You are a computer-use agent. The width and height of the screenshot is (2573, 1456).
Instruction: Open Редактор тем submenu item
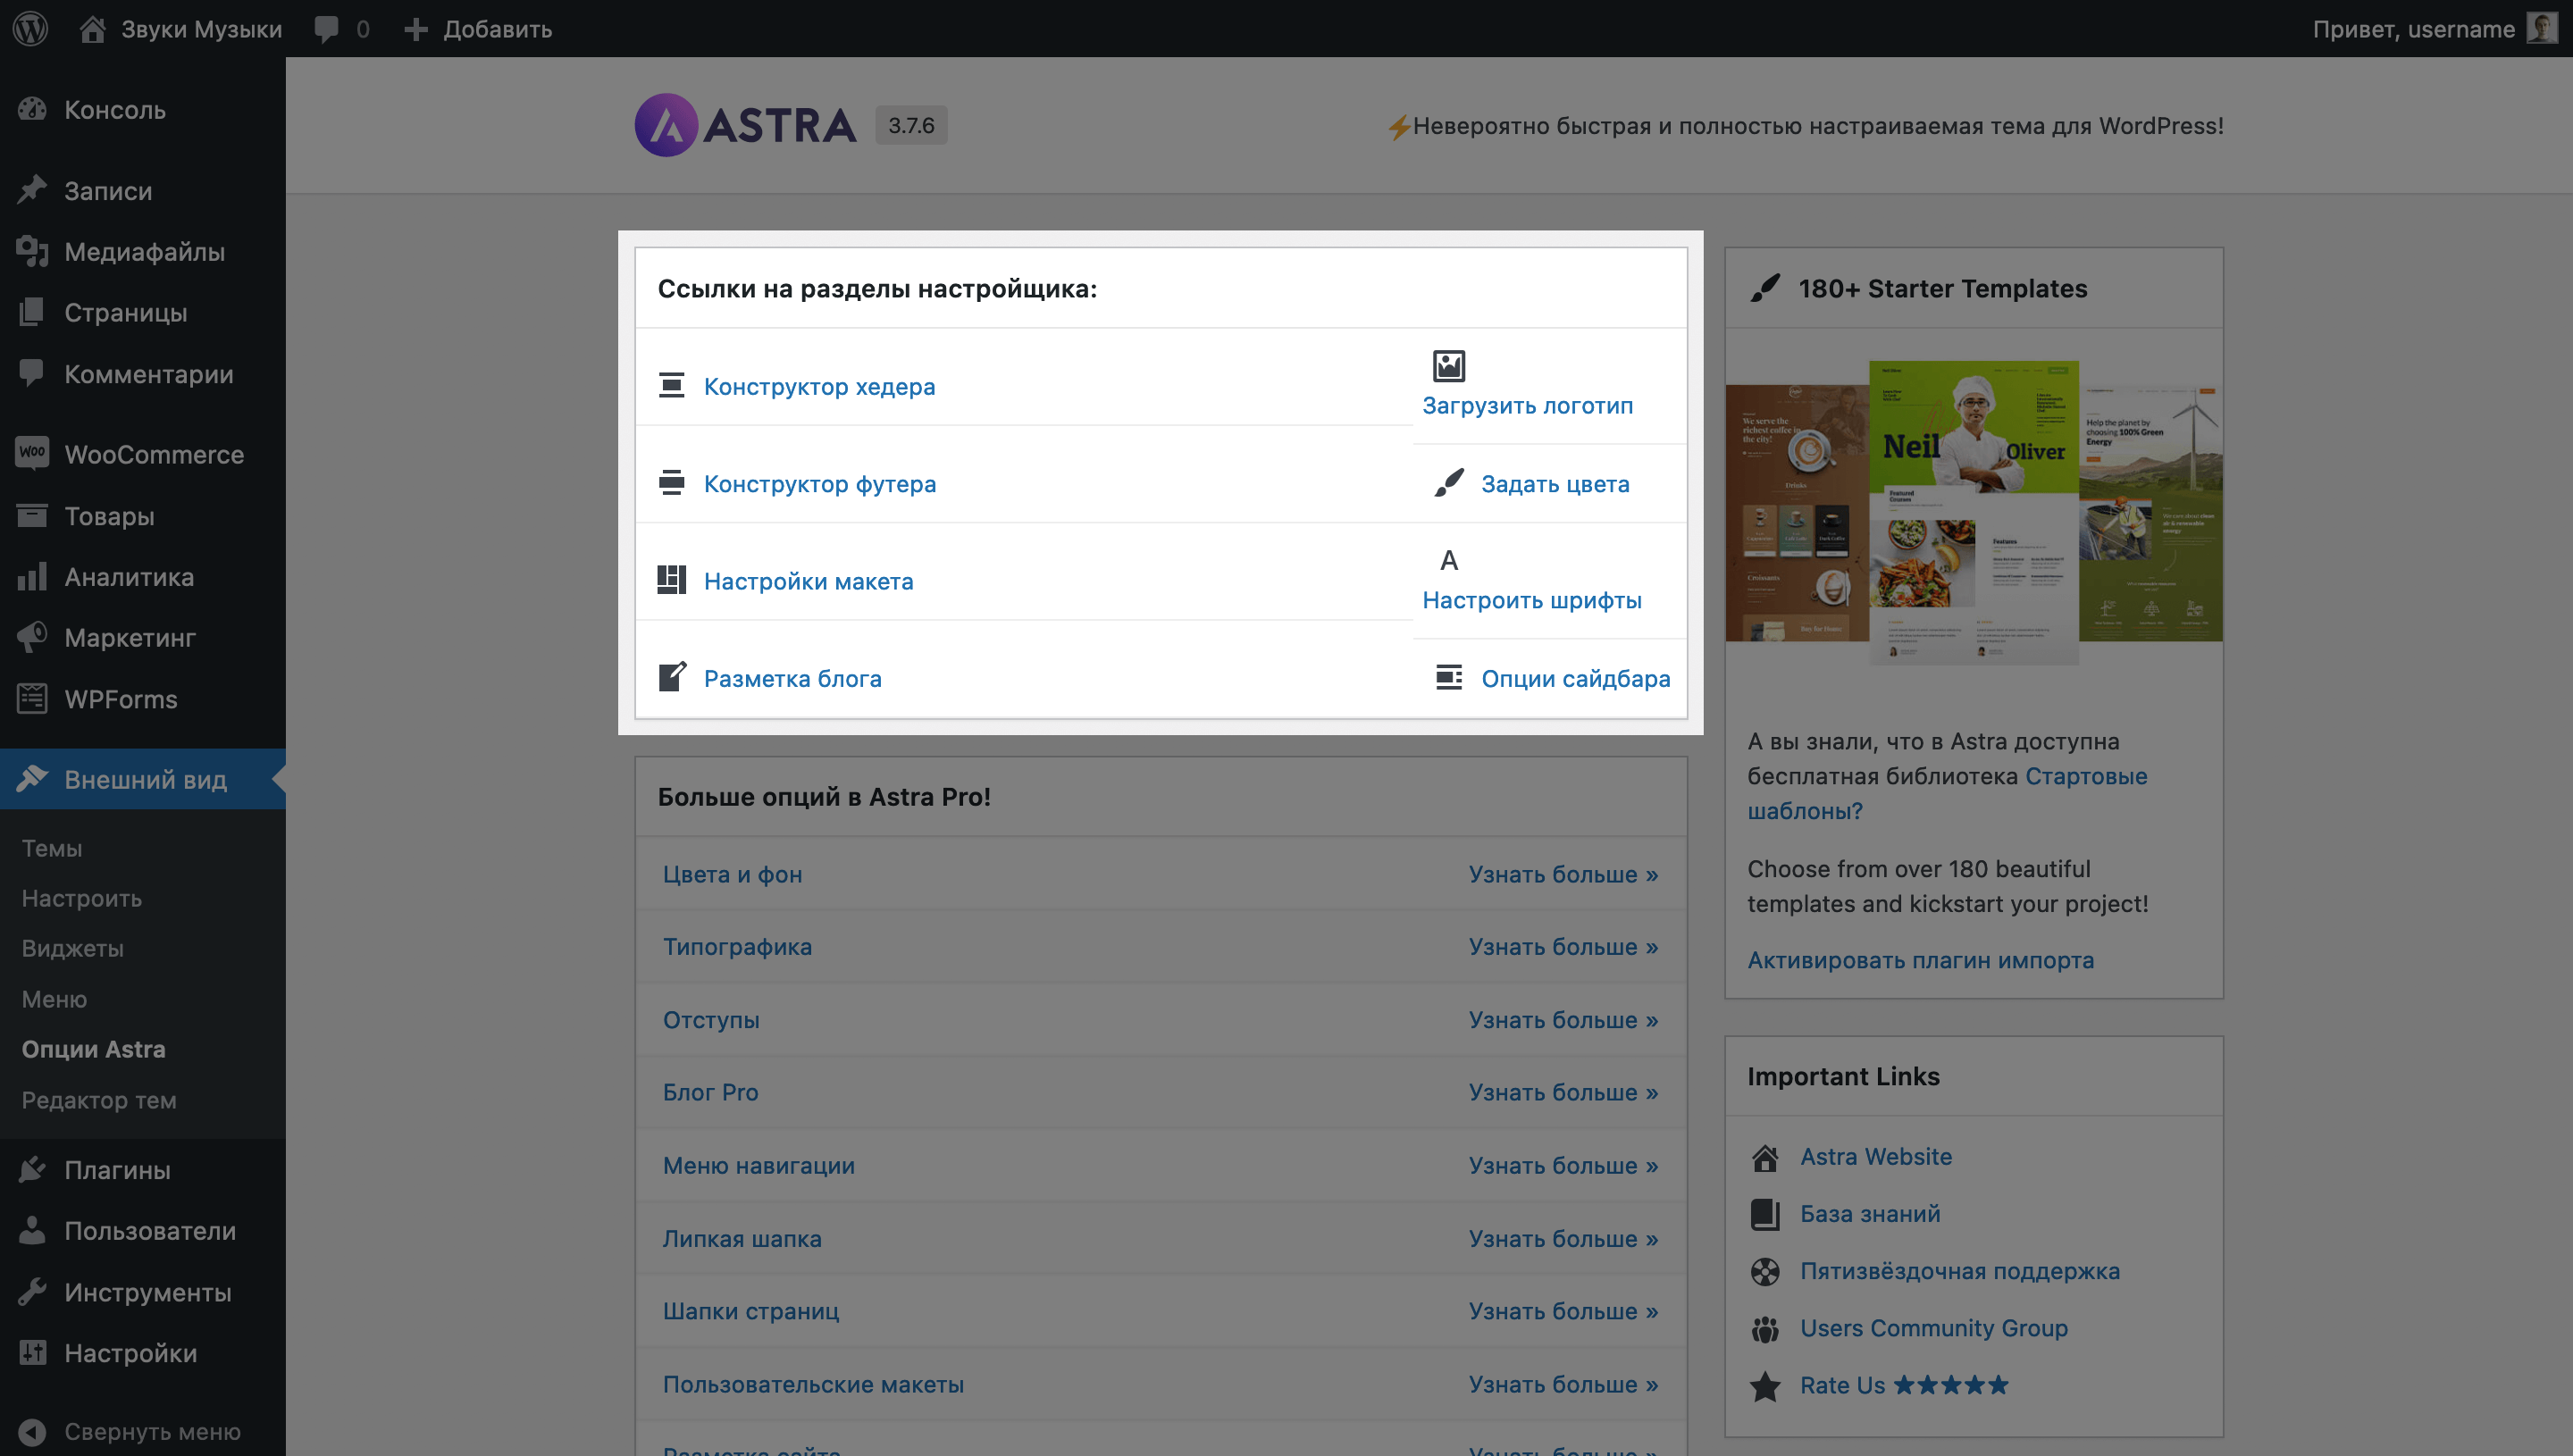pyautogui.click(x=99, y=1100)
